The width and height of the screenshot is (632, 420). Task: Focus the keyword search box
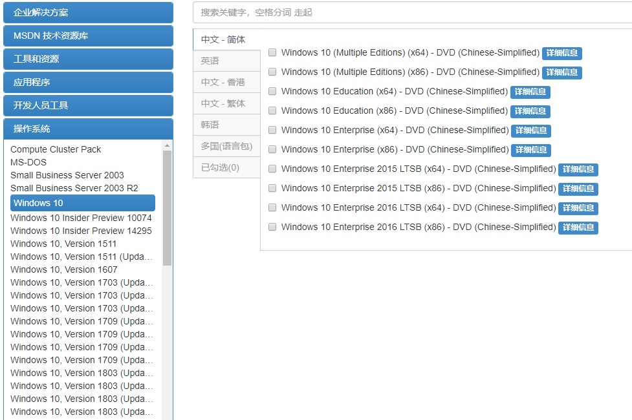412,12
